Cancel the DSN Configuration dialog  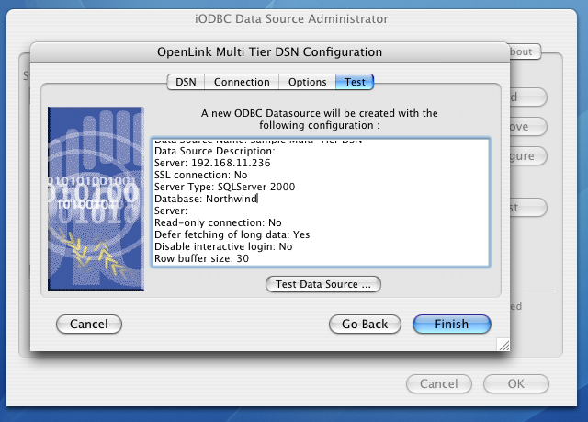(88, 324)
